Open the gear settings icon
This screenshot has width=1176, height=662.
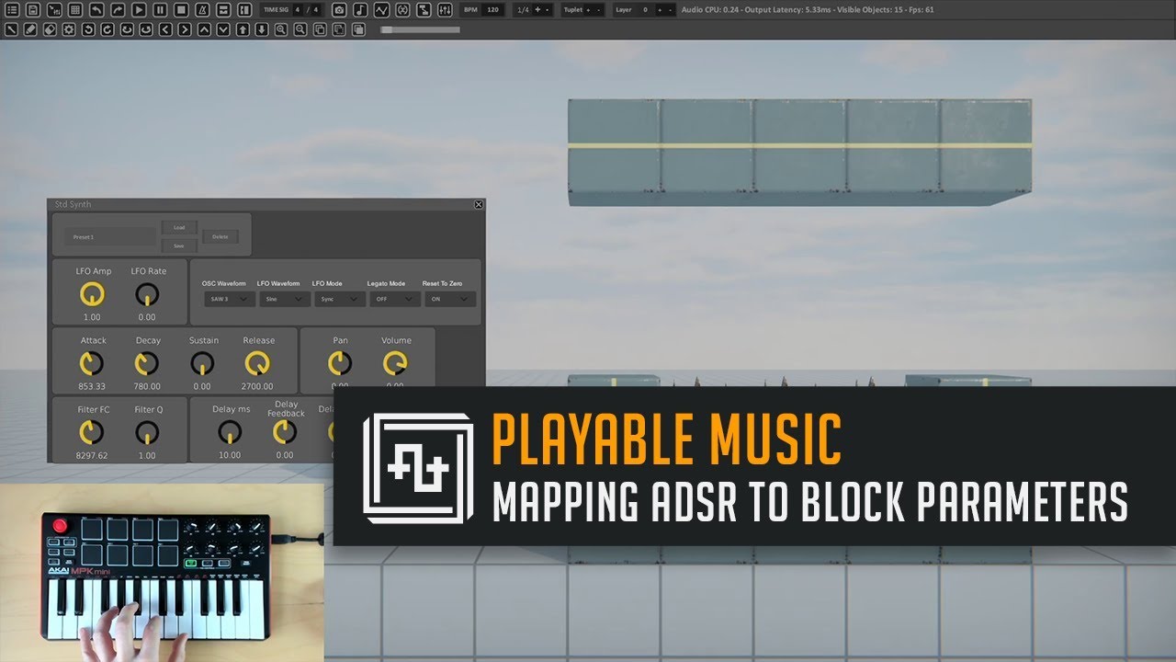[68, 28]
